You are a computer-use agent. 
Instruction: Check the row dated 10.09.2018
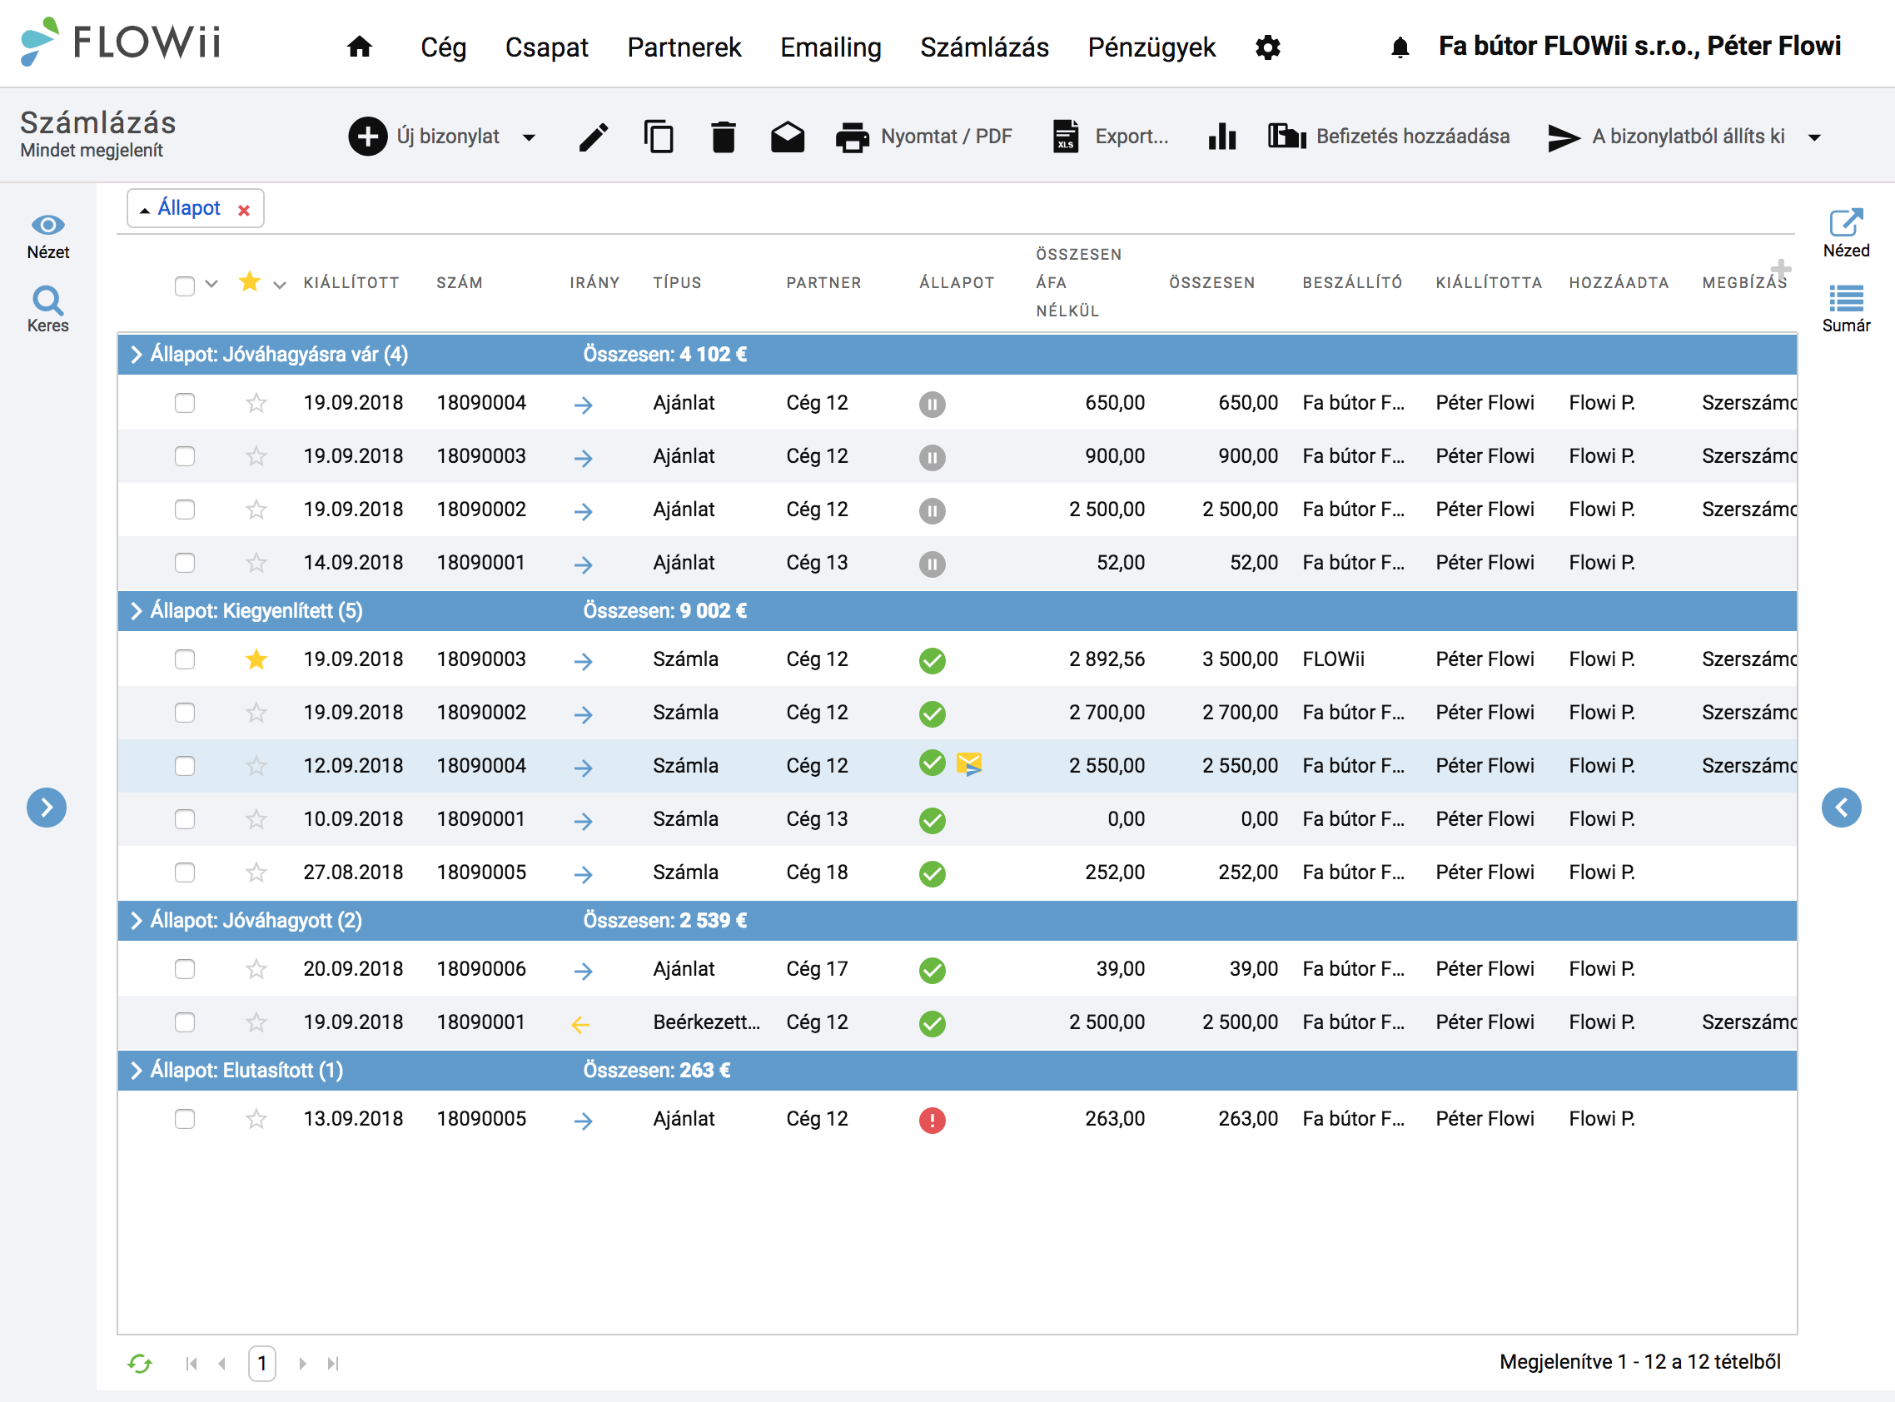coord(184,819)
